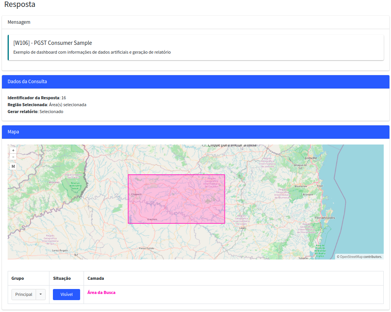The height and width of the screenshot is (312, 391).
Task: Toggle the Visível visibility button for Área da Busca
Action: [x=66, y=294]
